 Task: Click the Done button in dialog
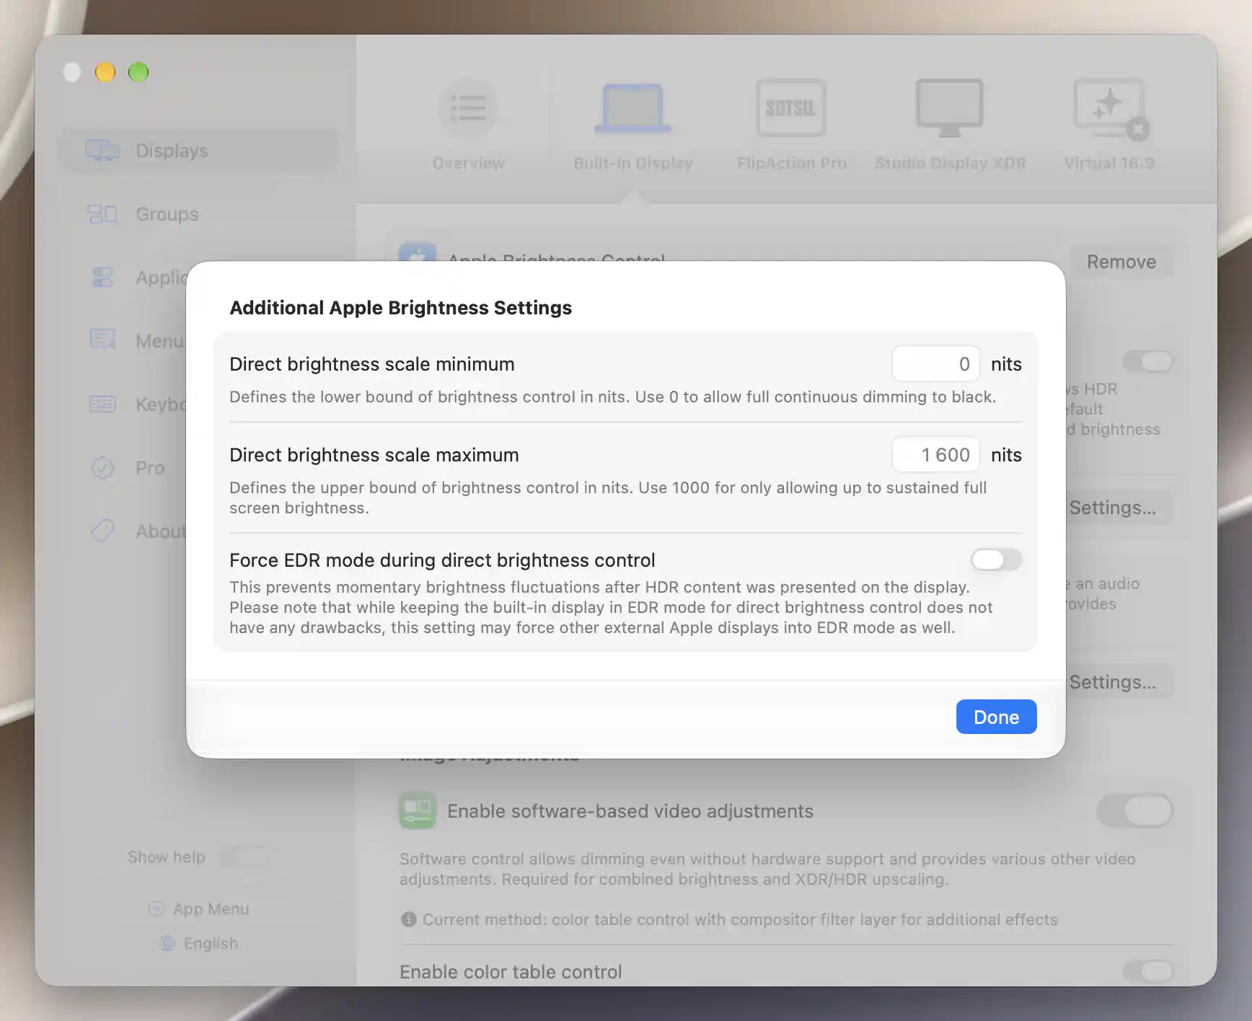click(996, 717)
